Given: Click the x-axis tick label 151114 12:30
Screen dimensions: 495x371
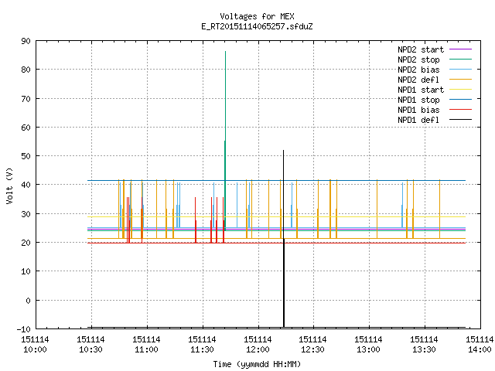Looking at the screenshot, I should (x=312, y=345).
